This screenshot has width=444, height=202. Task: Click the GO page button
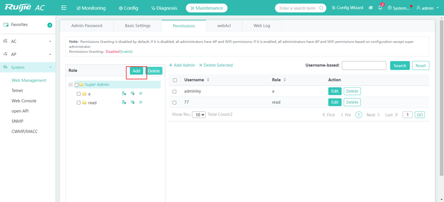click(x=420, y=115)
